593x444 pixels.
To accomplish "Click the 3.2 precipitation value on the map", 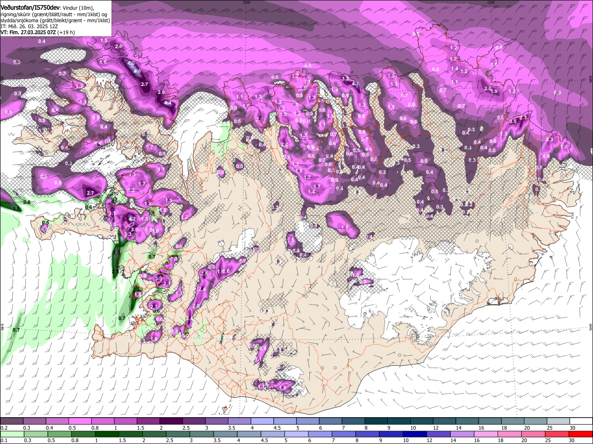I will [345, 79].
